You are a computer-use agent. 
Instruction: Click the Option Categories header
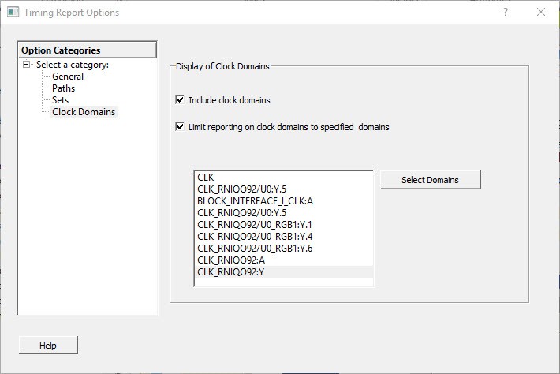click(x=87, y=50)
